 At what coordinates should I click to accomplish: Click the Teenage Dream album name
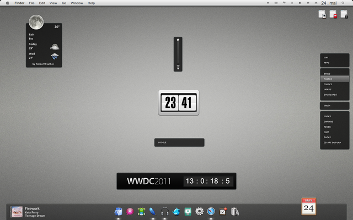tap(35, 216)
